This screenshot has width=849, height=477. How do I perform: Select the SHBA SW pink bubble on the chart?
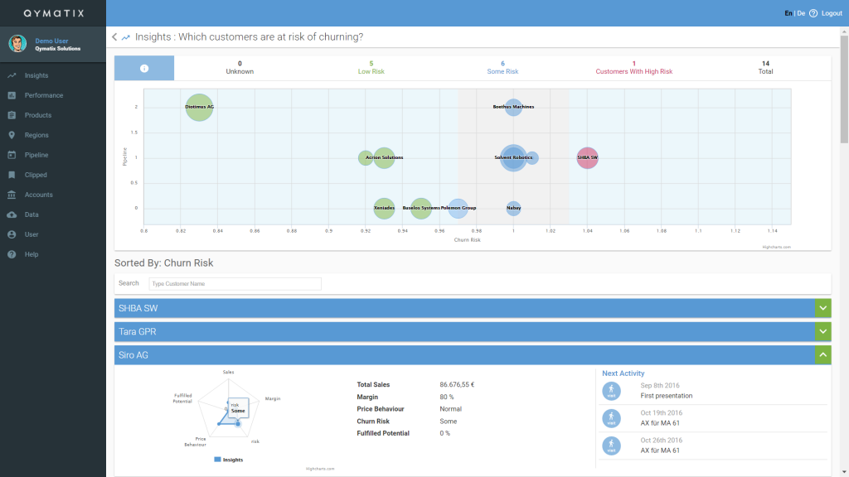588,157
